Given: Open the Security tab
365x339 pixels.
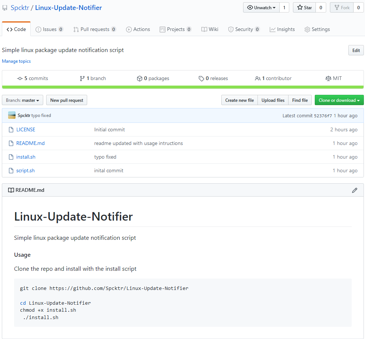Looking at the screenshot, I should point(244,29).
